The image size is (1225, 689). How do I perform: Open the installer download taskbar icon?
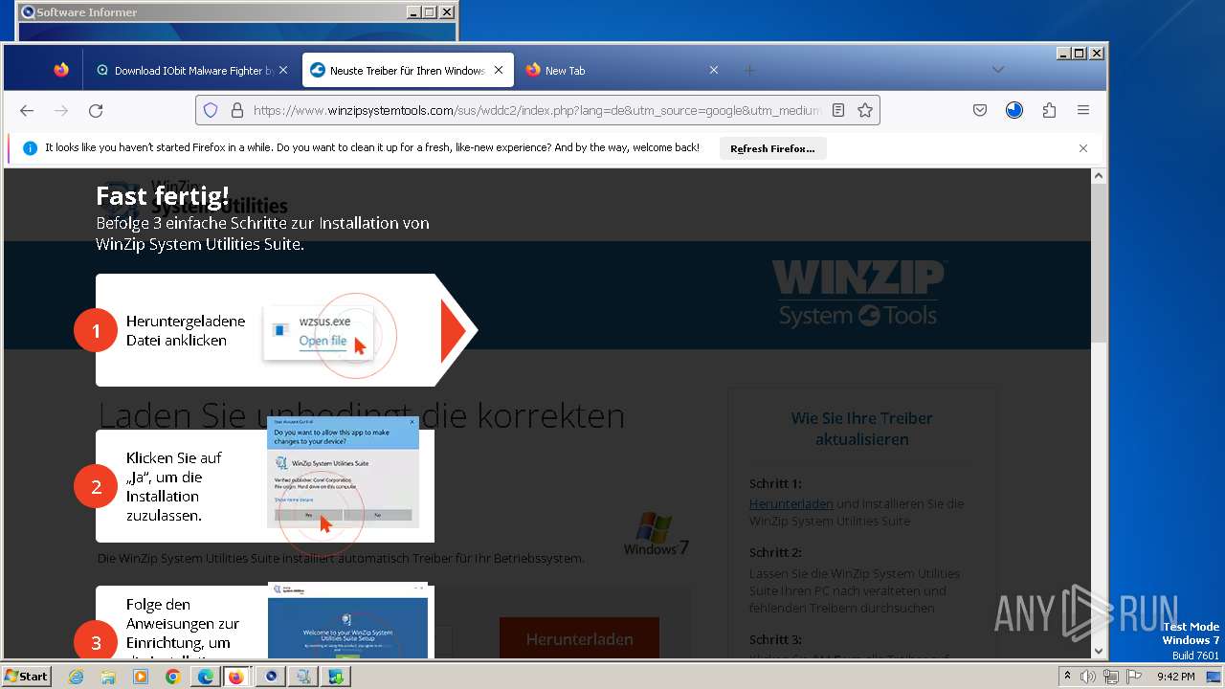click(336, 677)
